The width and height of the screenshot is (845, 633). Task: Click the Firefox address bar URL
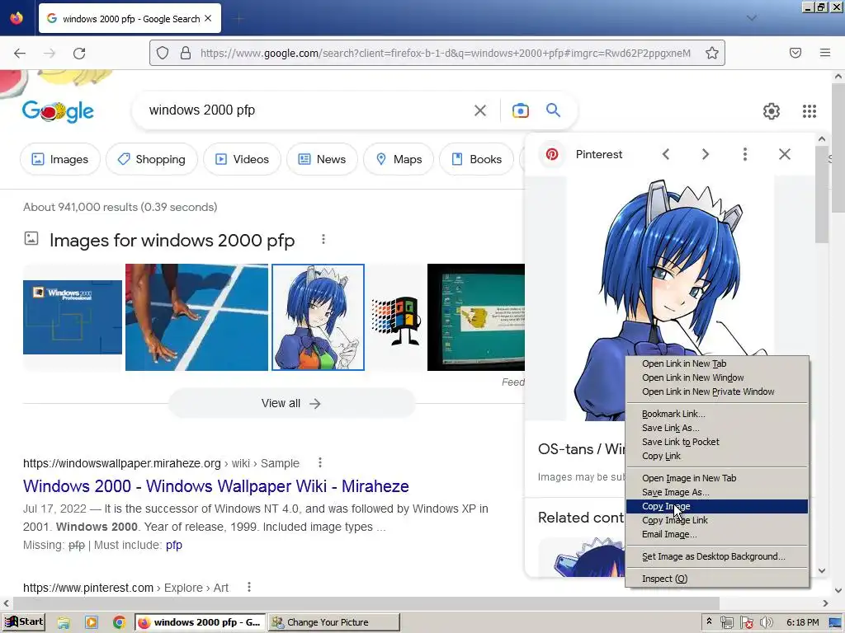[445, 53]
